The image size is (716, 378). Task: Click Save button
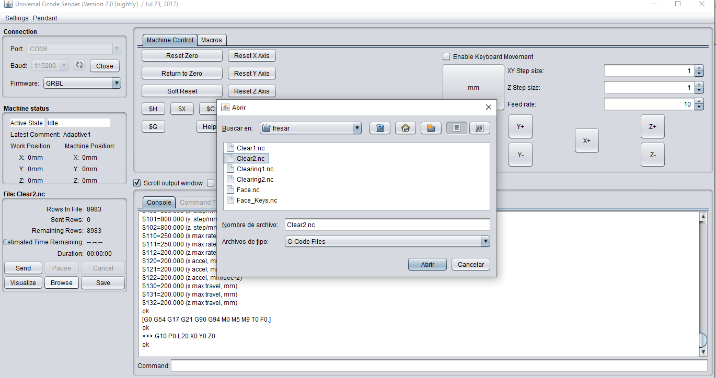tap(103, 282)
